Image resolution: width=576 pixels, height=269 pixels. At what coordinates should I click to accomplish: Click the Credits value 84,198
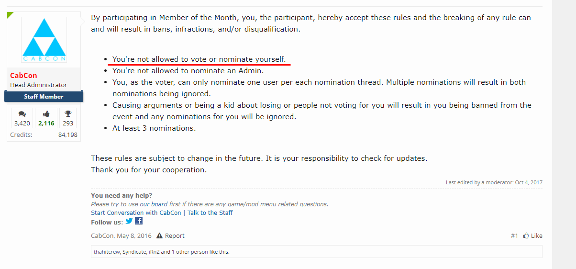(68, 135)
